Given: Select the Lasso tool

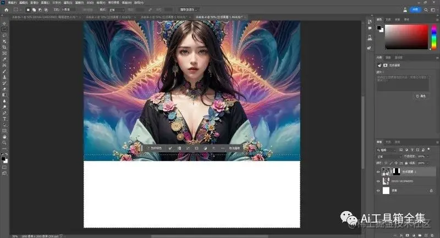Looking at the screenshot, I should (4, 35).
